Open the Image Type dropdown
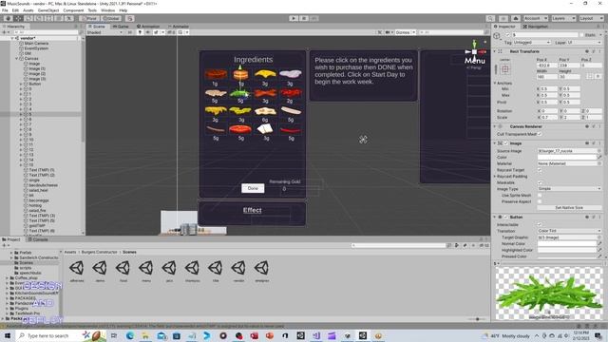This screenshot has height=342, width=608. pos(570,189)
